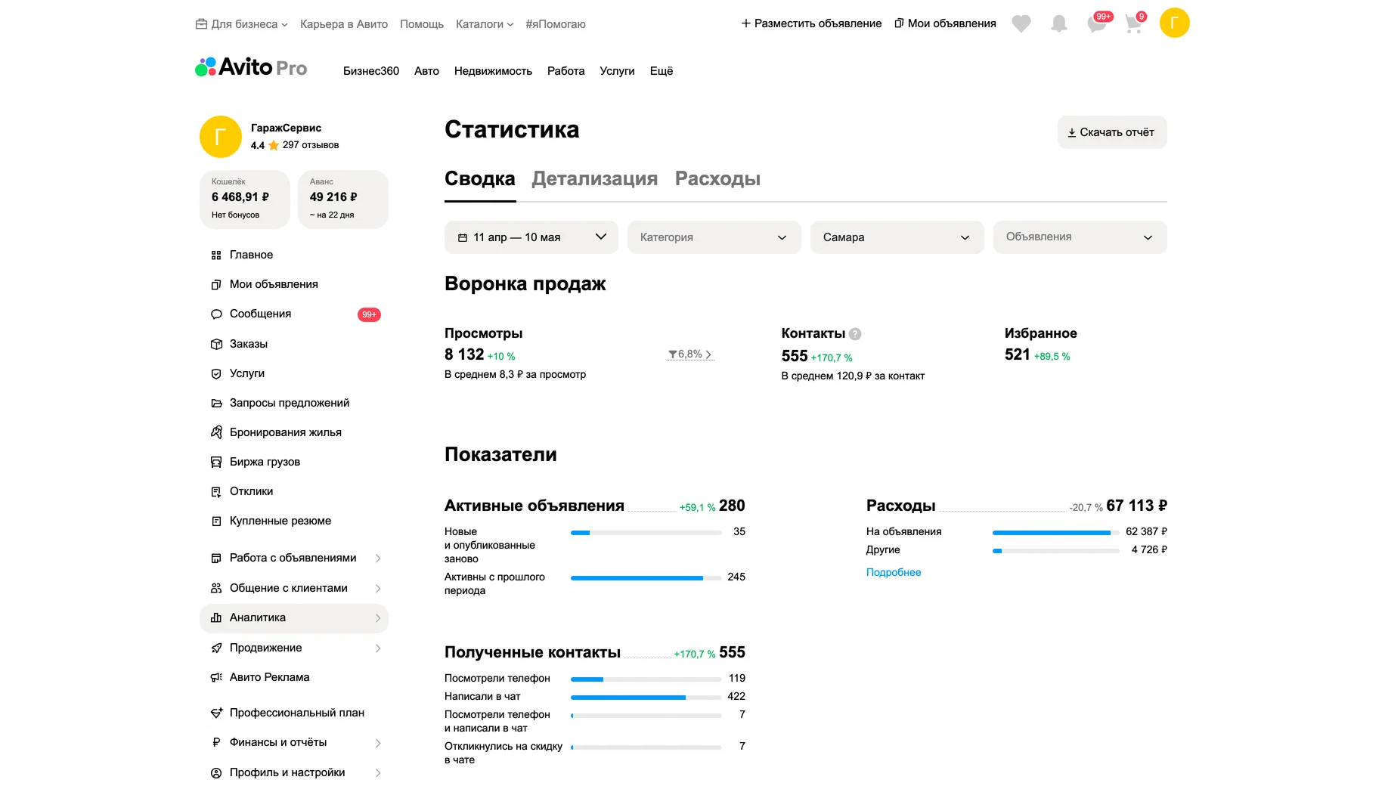The width and height of the screenshot is (1385, 786).
Task: Switch to Детализация tab
Action: pos(595,178)
